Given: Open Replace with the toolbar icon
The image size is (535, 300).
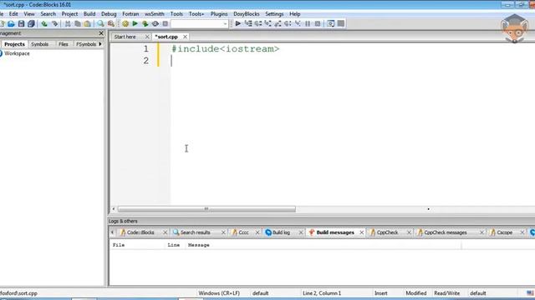Looking at the screenshot, I should click(x=111, y=24).
